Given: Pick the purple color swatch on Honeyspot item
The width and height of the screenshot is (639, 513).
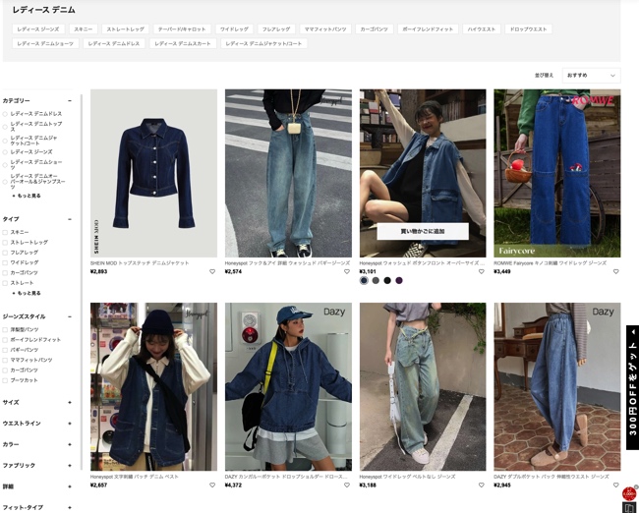Looking at the screenshot, I should (x=399, y=281).
